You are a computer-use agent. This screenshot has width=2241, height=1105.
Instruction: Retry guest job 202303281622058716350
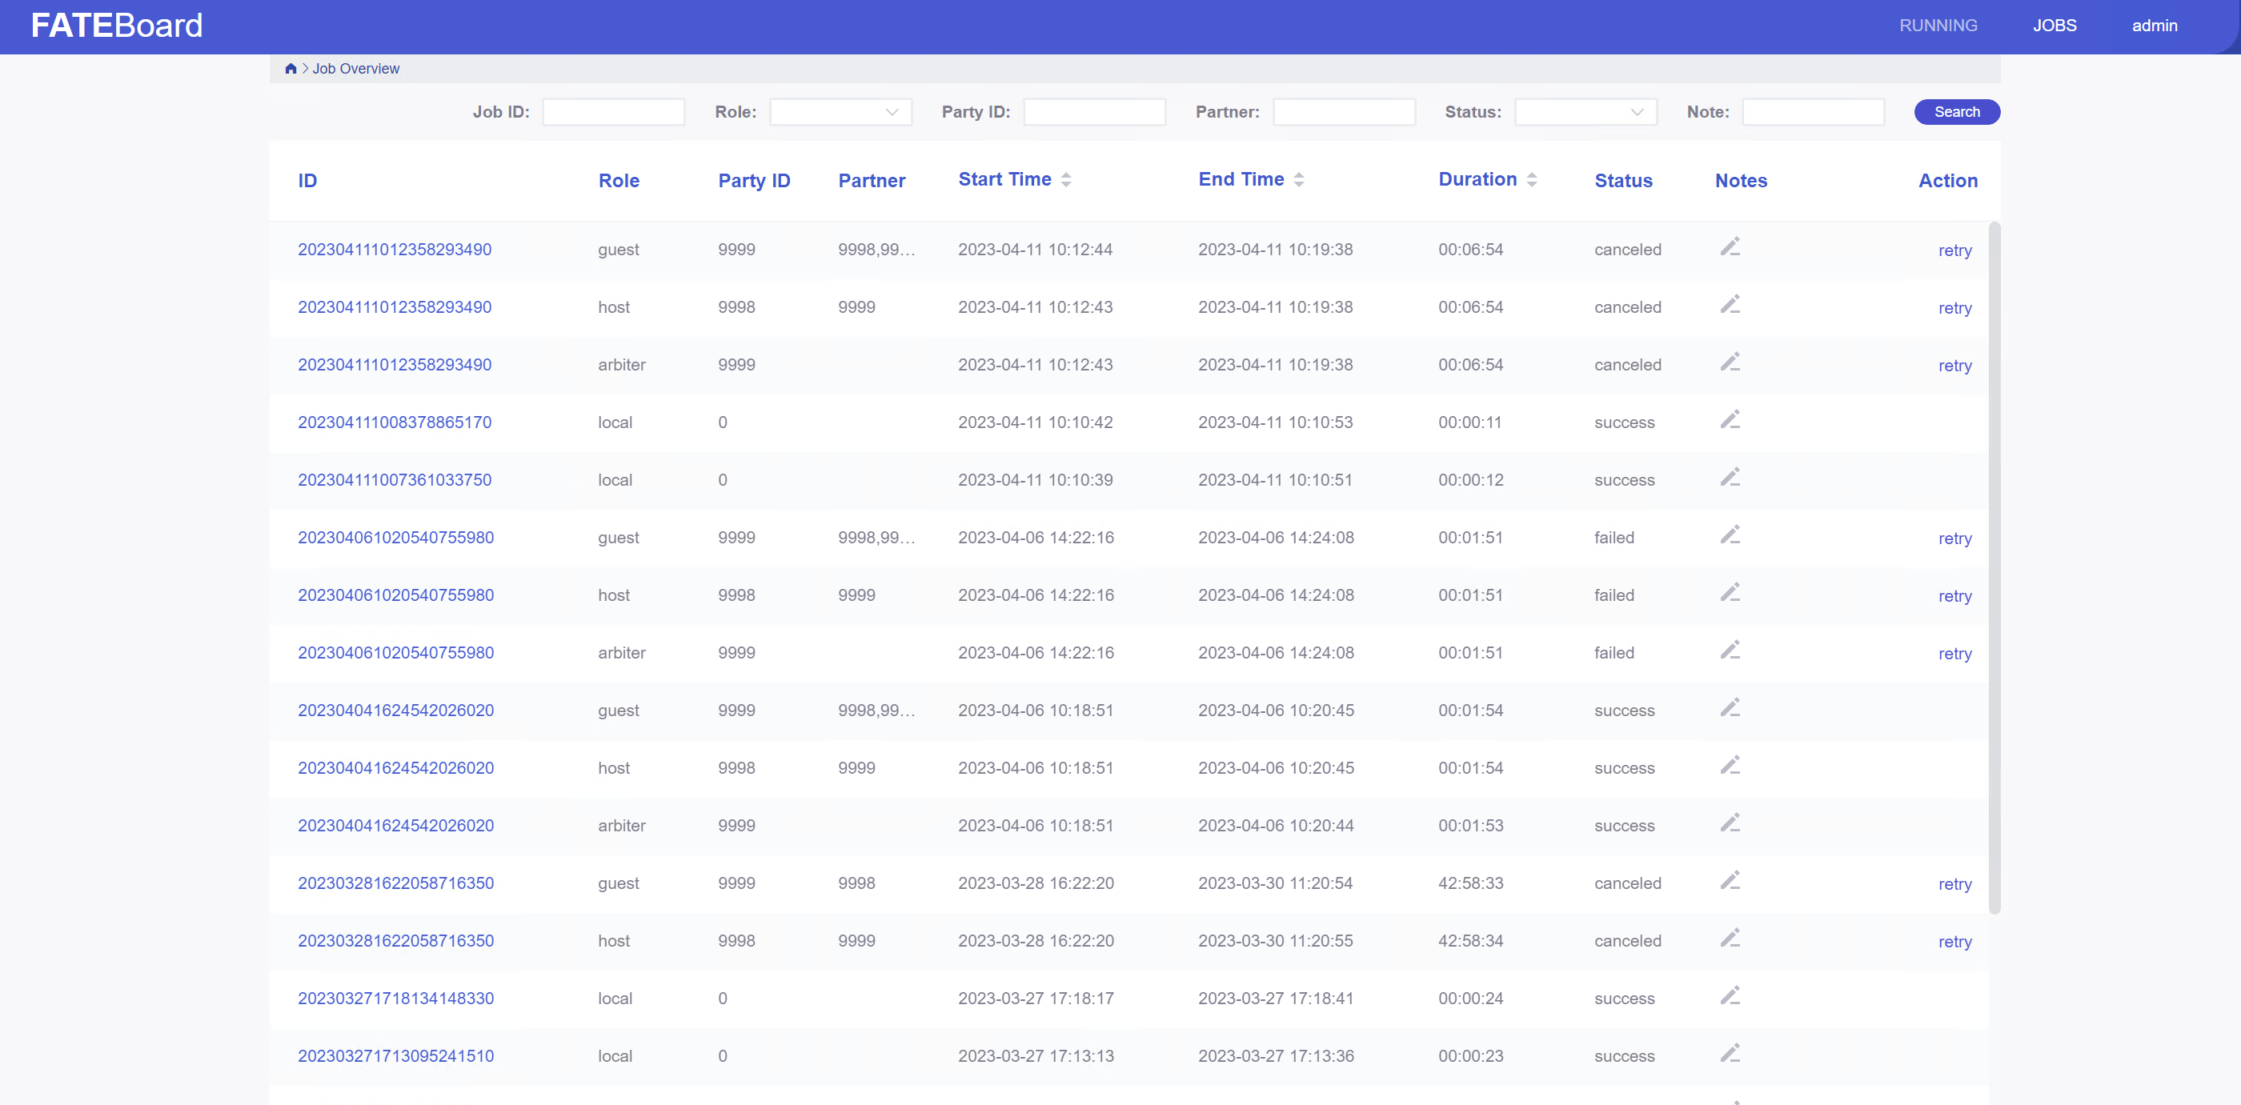1954,883
